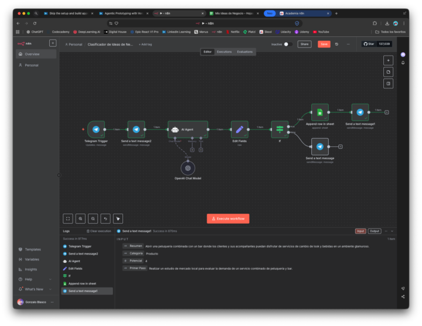This screenshot has width=422, height=326.
Task: Click the lower Send a text message node
Action: pos(320,147)
